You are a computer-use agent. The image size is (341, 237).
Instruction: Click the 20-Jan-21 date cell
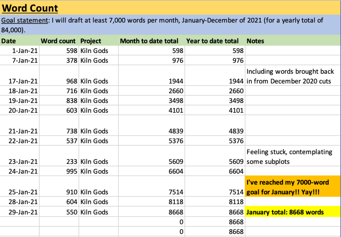pos(20,110)
